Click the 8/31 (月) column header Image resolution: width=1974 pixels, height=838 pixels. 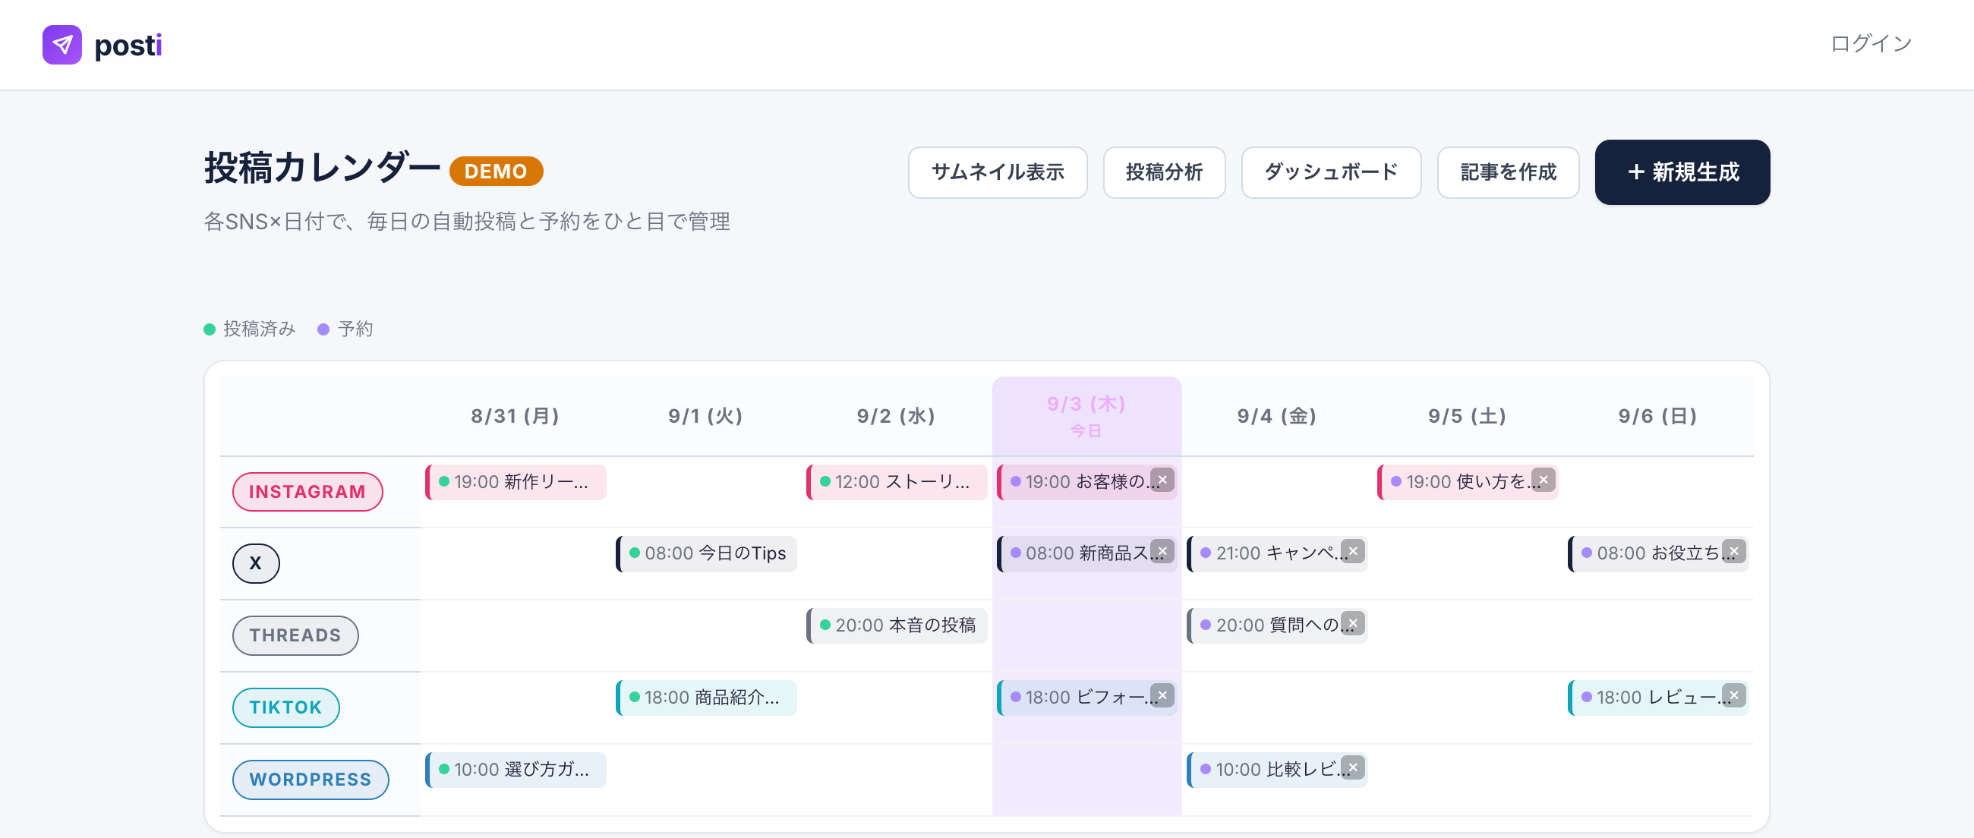515,416
